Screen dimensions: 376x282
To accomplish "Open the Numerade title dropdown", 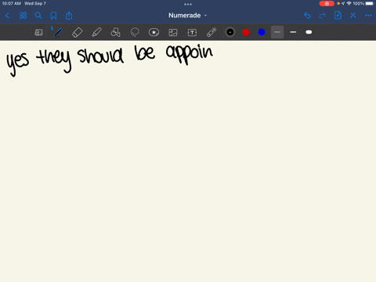I will coord(187,16).
